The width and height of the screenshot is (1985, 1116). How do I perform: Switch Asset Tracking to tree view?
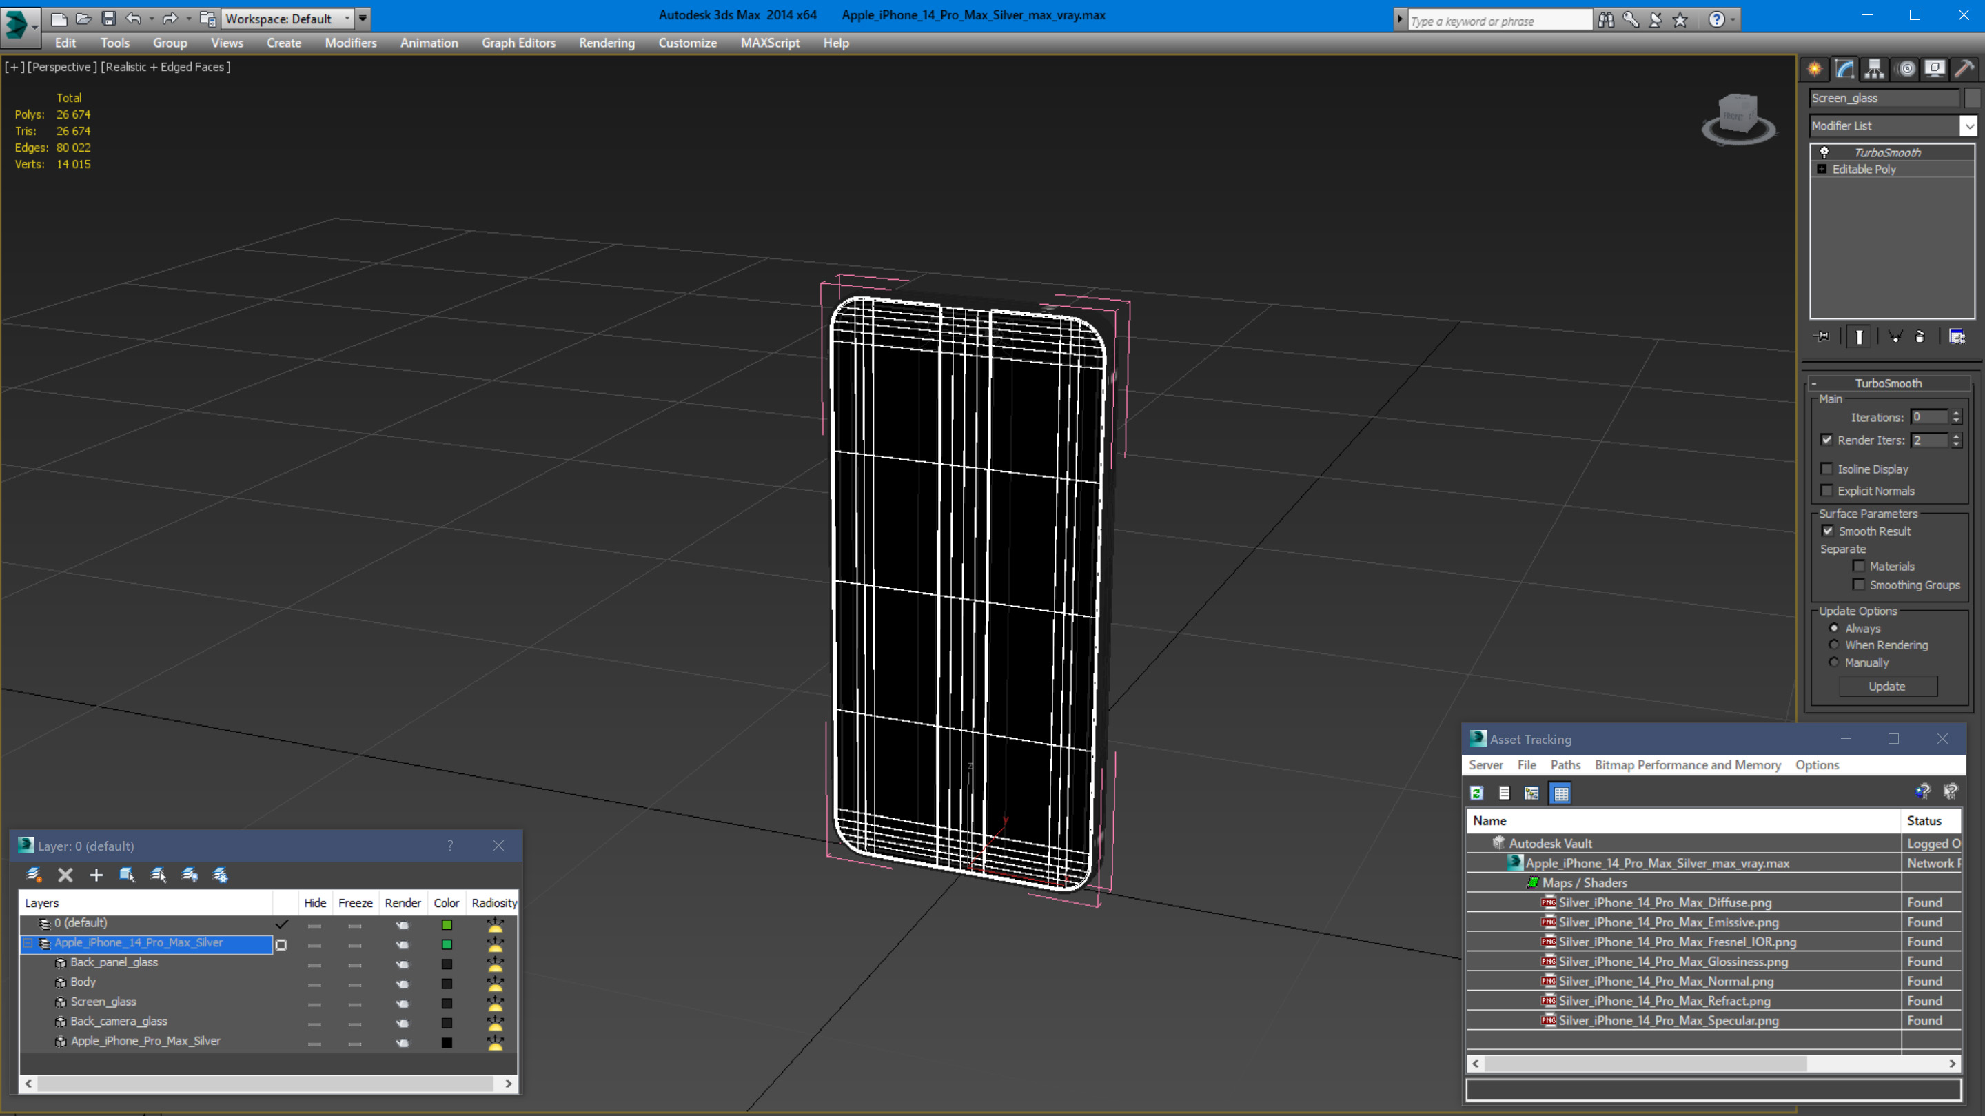1532,793
